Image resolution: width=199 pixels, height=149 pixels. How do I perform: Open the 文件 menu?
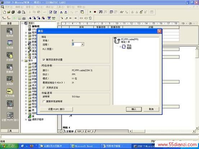pyautogui.click(x=9, y=7)
